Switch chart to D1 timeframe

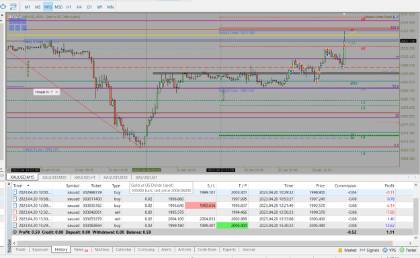(x=89, y=7)
